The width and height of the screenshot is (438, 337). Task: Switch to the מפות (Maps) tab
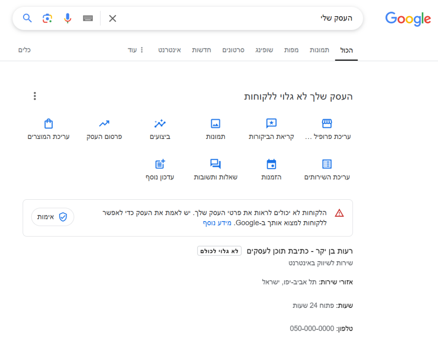(x=292, y=50)
